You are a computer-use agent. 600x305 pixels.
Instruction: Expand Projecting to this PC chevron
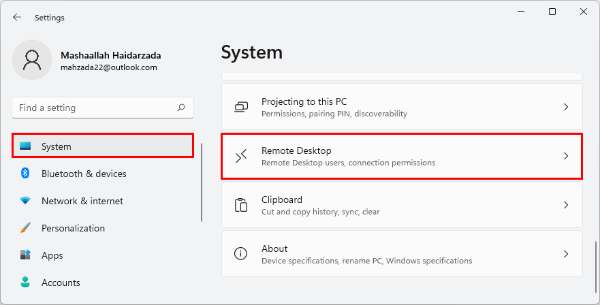tap(565, 107)
